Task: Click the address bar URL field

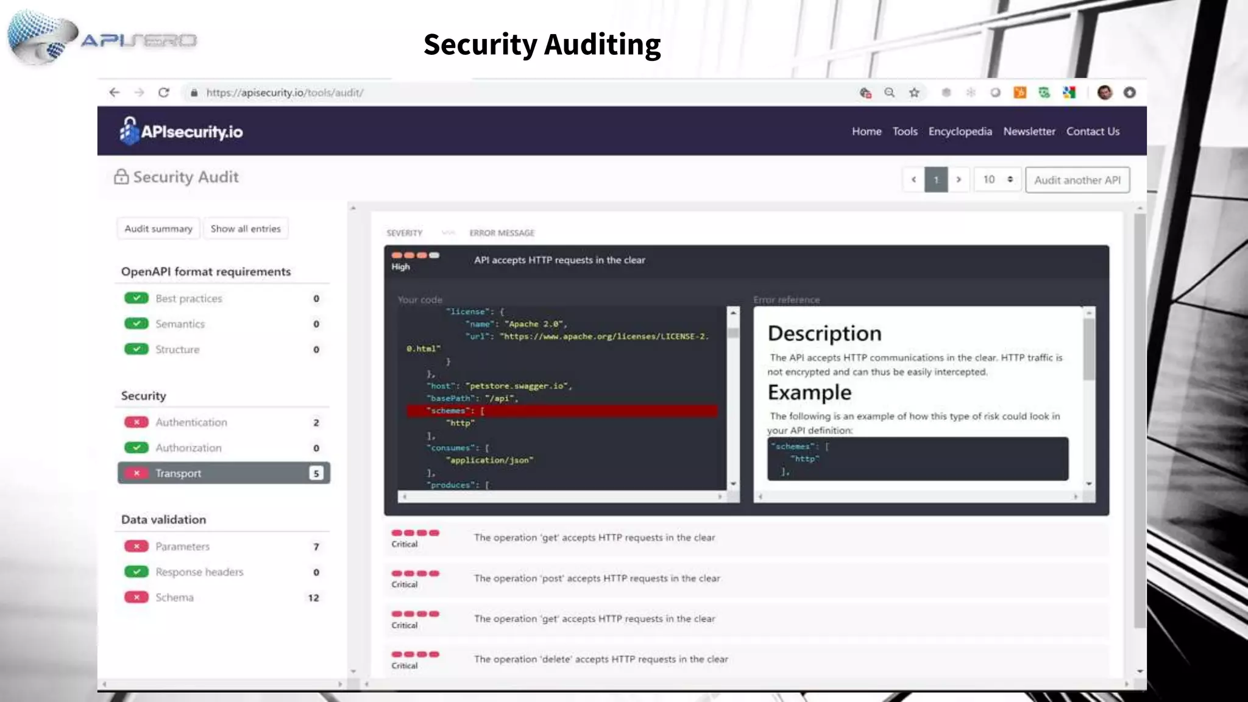Action: tap(285, 93)
